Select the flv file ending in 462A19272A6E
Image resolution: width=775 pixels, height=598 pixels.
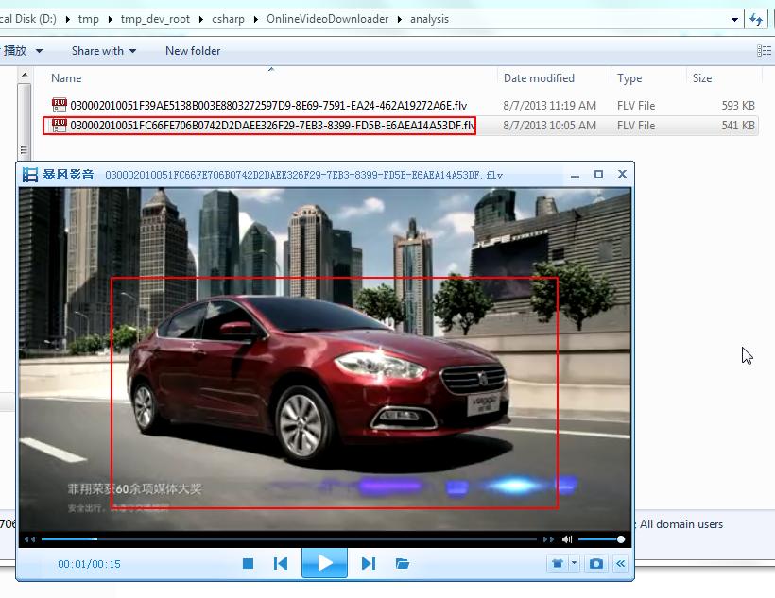coord(268,105)
